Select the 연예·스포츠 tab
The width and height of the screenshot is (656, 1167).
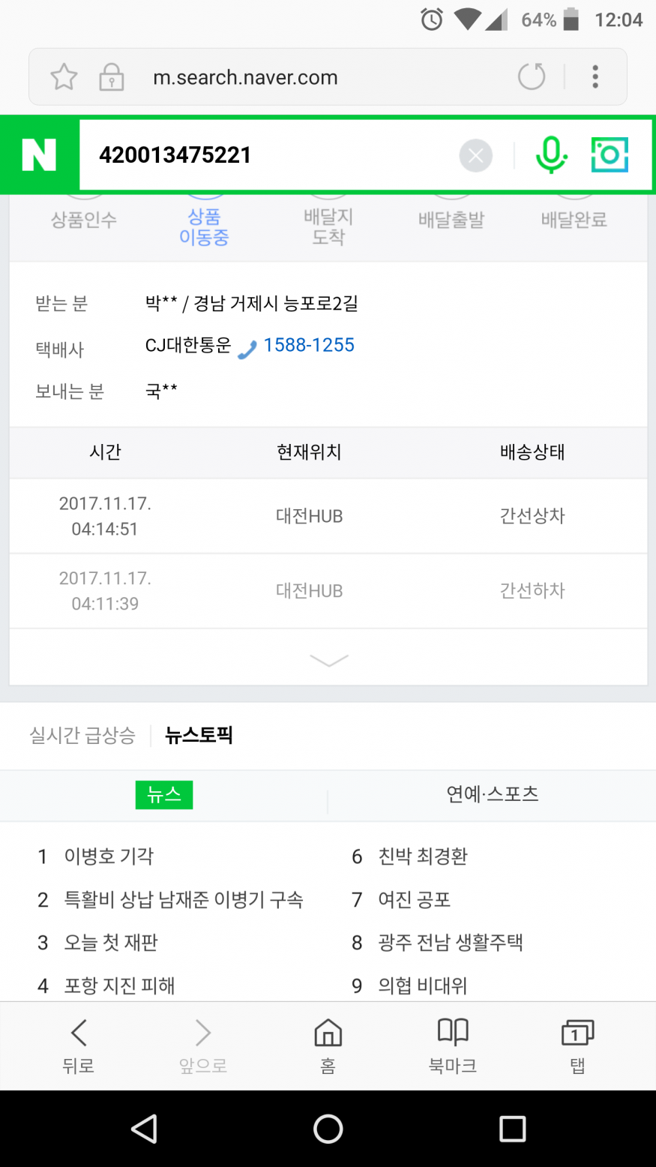pyautogui.click(x=492, y=795)
